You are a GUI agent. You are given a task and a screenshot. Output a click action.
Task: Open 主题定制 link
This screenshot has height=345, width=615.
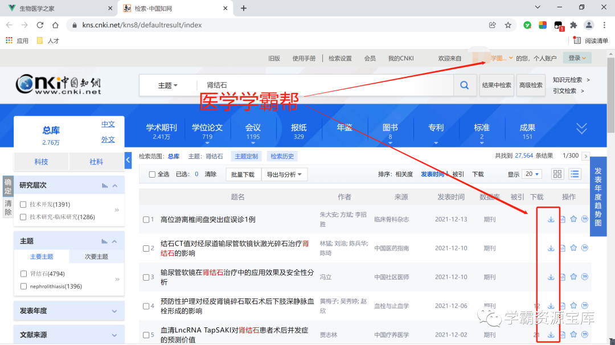click(x=247, y=157)
